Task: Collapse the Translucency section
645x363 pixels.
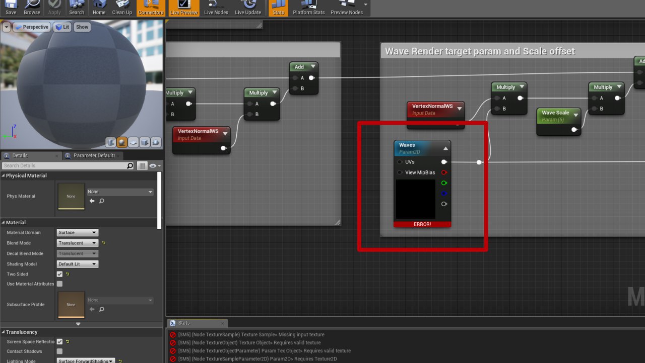Action: (x=4, y=332)
